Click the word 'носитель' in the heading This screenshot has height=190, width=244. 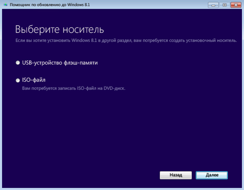(83, 30)
